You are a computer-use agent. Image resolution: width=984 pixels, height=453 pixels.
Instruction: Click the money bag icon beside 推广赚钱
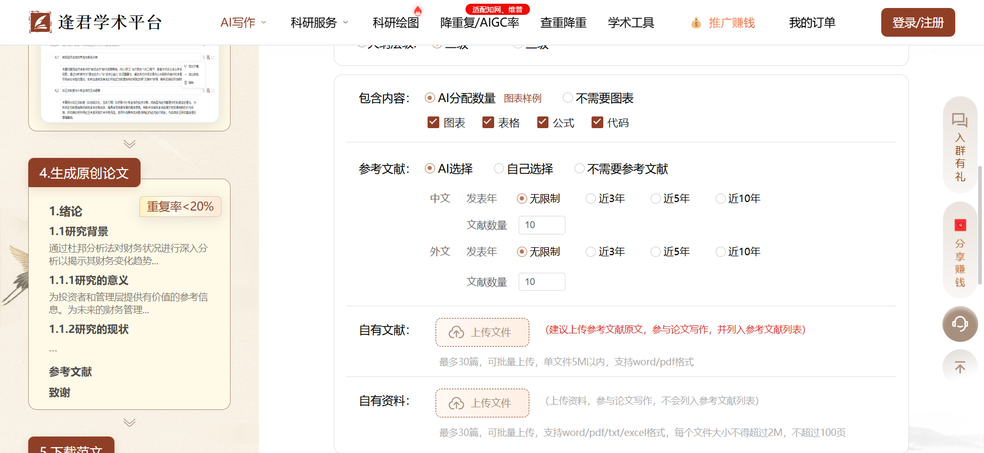pos(696,23)
